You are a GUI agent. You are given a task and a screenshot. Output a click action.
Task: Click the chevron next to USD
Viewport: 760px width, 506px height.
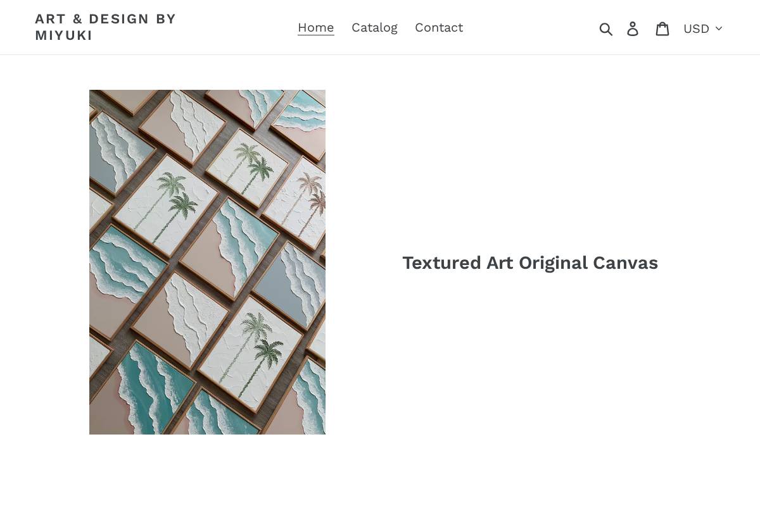[718, 28]
